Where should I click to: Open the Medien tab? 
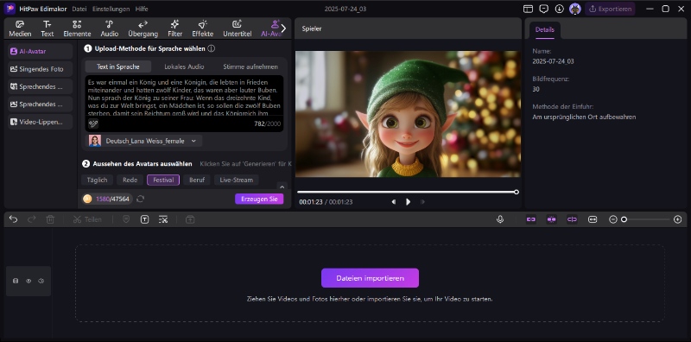[x=20, y=28]
